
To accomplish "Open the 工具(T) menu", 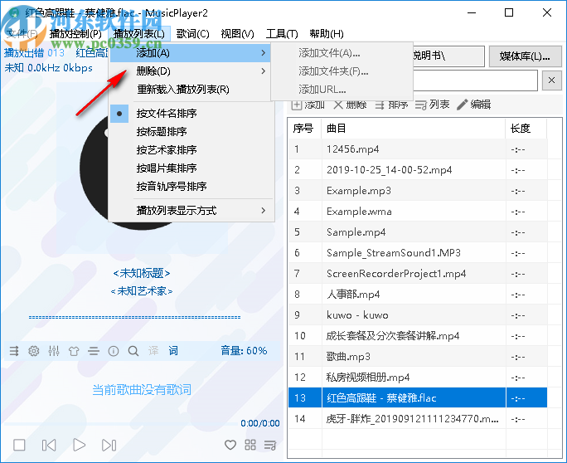I will tap(282, 34).
